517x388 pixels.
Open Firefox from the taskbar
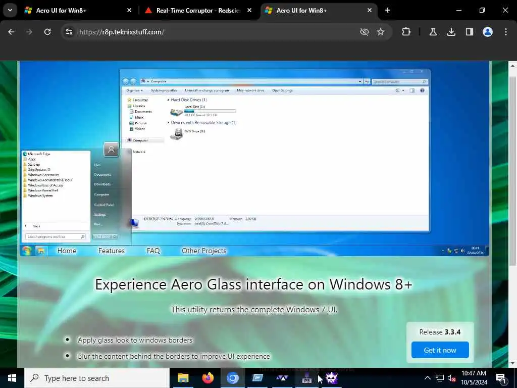click(x=208, y=378)
